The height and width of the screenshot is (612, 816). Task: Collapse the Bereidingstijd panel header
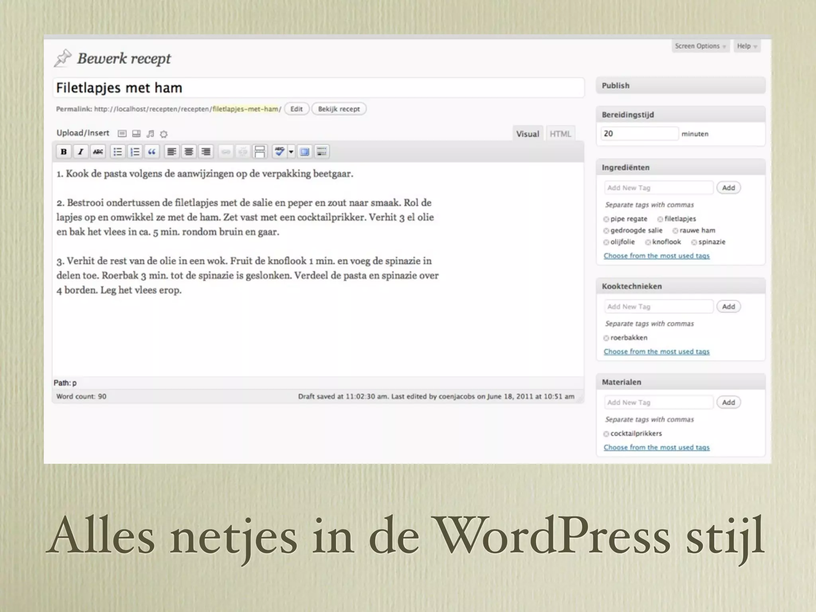[681, 115]
